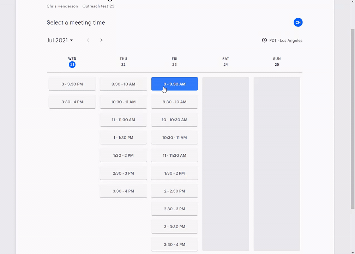Choose Wednesday 3 - 3:30 PM slot
The image size is (355, 254).
(72, 84)
